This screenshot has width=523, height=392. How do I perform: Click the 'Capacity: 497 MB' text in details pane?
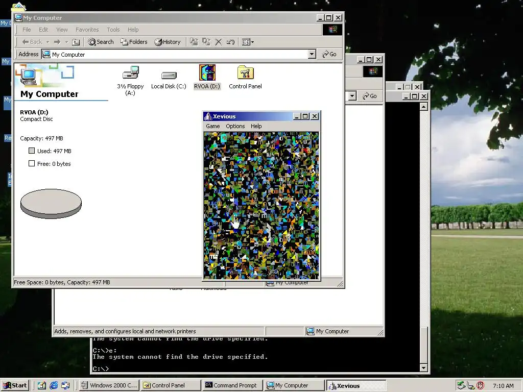[41, 138]
